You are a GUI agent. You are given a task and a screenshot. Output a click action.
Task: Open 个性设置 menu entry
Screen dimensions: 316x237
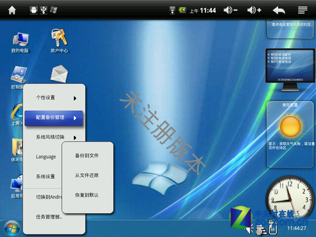(x=54, y=98)
